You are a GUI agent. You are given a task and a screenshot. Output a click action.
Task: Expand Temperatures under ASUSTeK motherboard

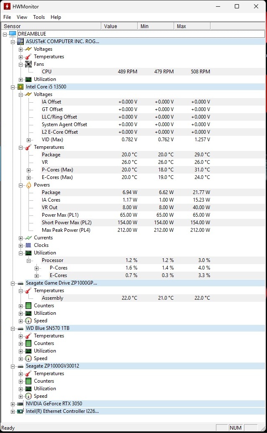pos(21,57)
